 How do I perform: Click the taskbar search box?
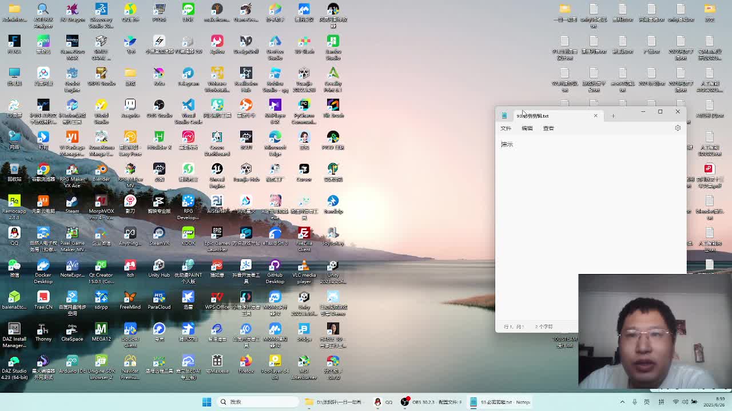[x=257, y=402]
